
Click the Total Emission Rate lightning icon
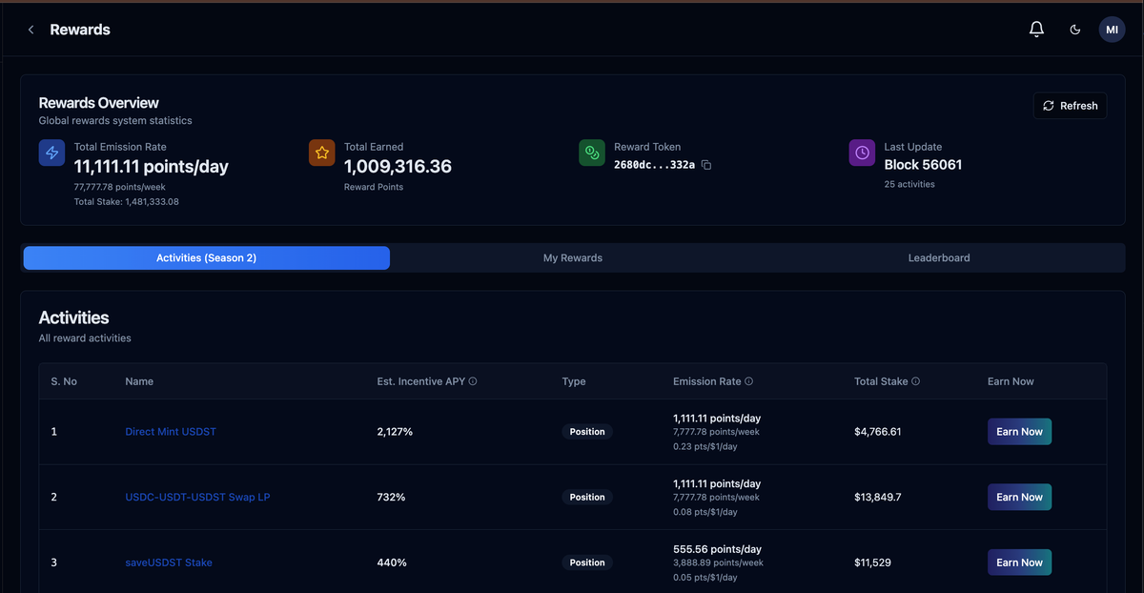(x=51, y=153)
